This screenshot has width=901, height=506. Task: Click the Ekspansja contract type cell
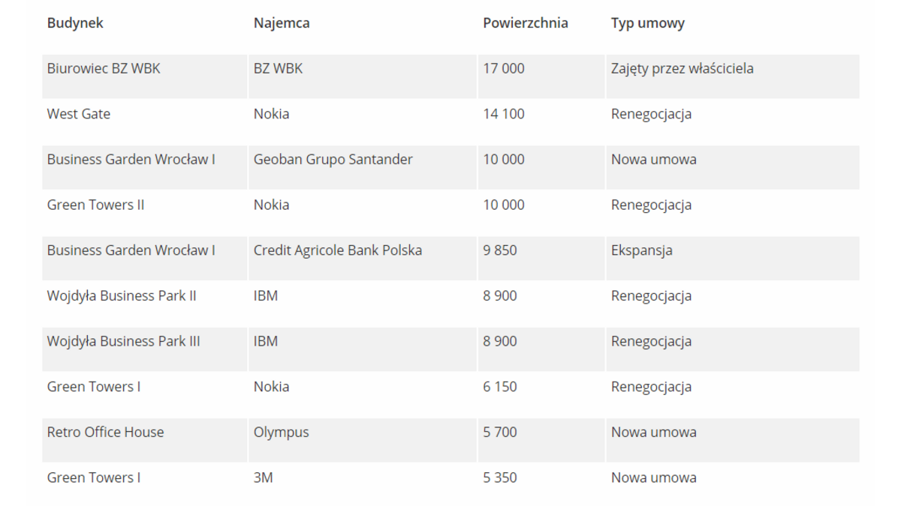(641, 250)
